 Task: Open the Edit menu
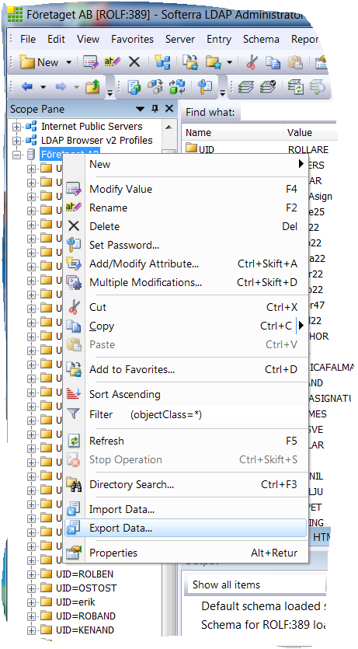pos(56,40)
